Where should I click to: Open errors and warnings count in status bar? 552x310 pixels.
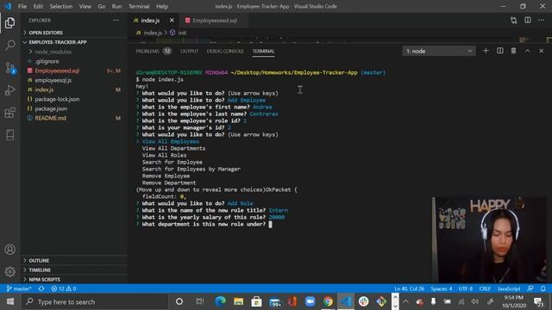pyautogui.click(x=63, y=288)
